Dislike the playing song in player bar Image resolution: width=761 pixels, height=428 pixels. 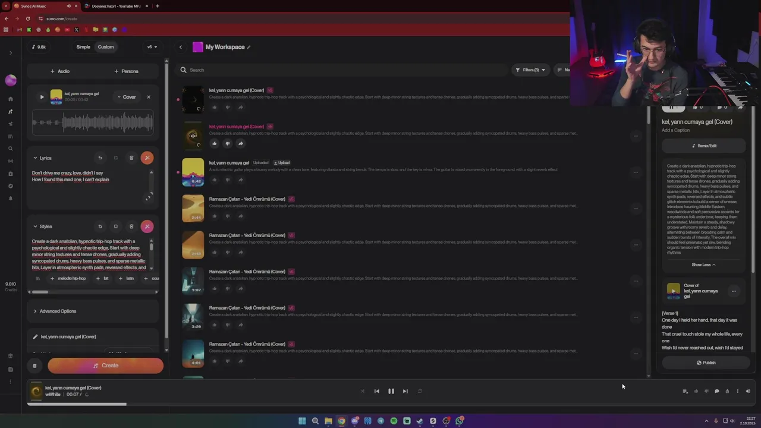tap(706, 391)
